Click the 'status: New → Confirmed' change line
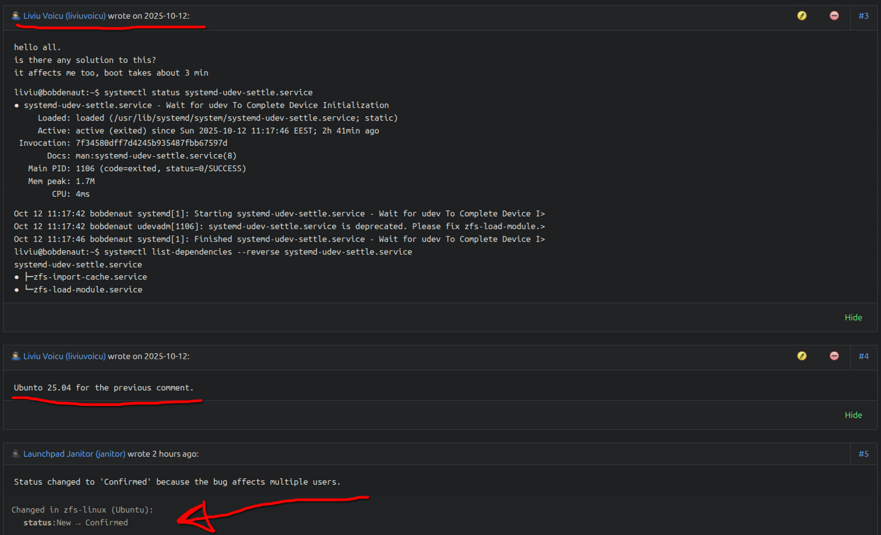Screen dimensions: 881x535 tap(76, 522)
